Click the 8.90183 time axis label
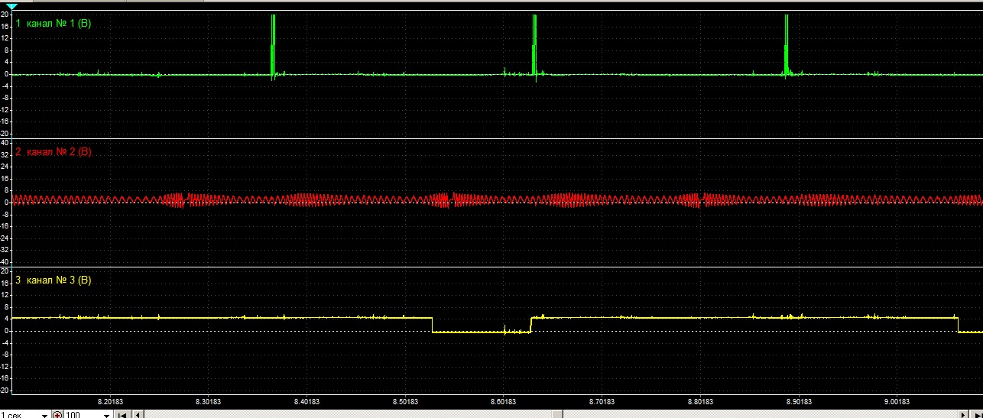This screenshot has height=418, width=983. click(799, 400)
